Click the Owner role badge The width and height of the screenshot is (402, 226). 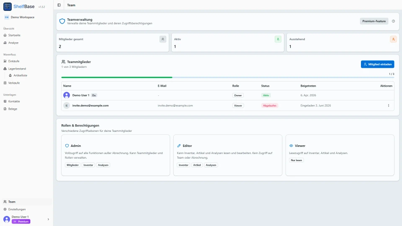[x=238, y=95]
